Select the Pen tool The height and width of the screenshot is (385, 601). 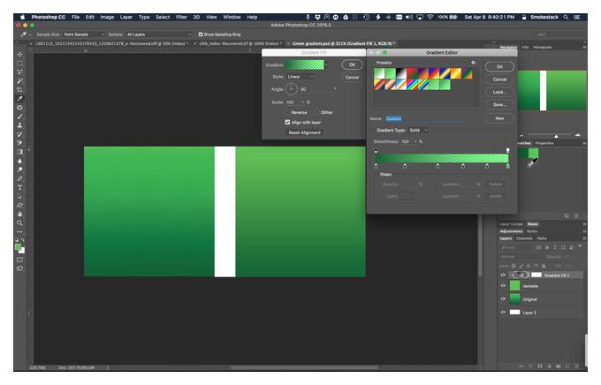[x=20, y=178]
